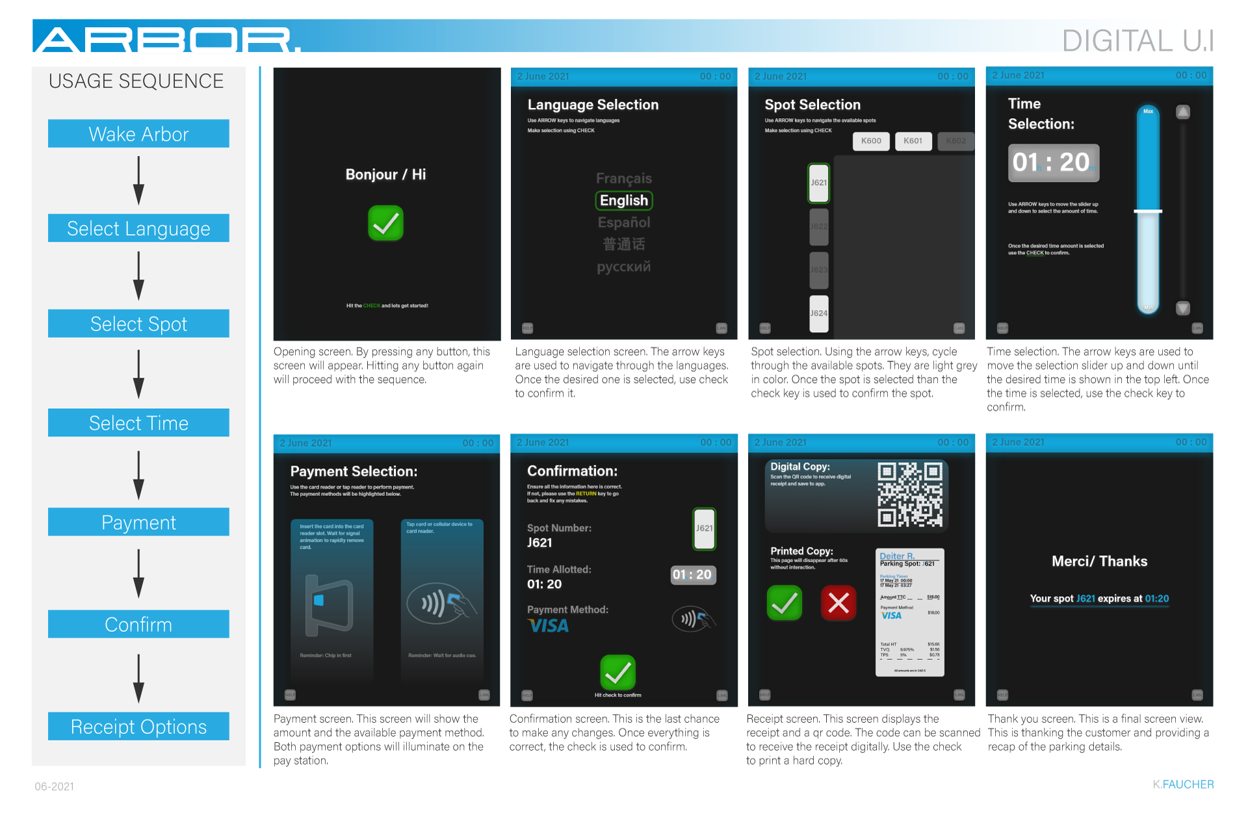Click the red X decline print icon

click(838, 603)
